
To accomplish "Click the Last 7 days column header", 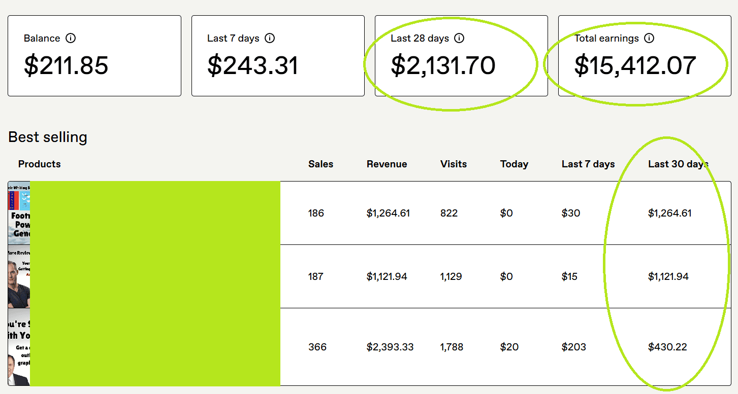I will point(588,164).
